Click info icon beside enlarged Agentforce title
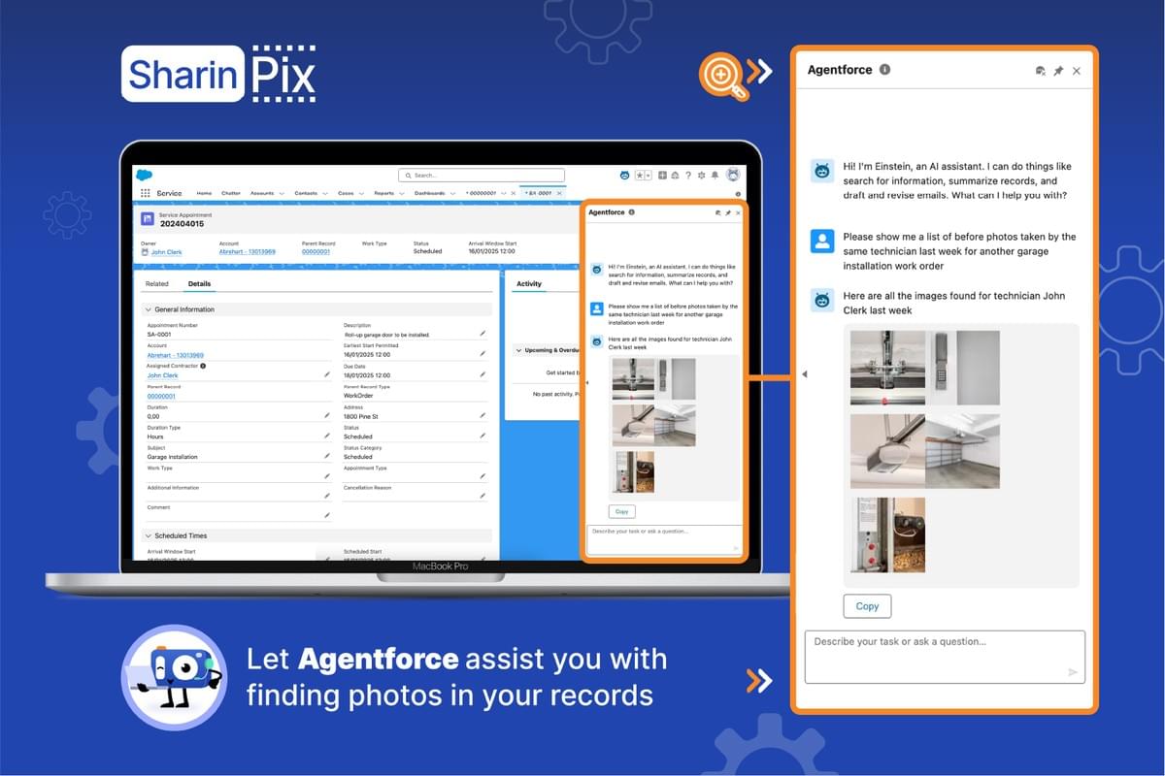1165x776 pixels. 884,70
